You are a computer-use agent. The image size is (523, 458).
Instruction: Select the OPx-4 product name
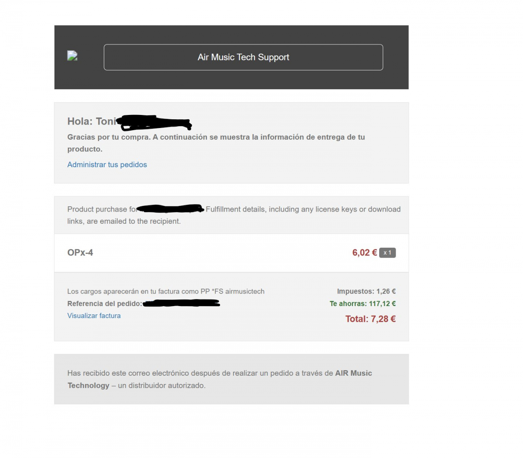[80, 253]
